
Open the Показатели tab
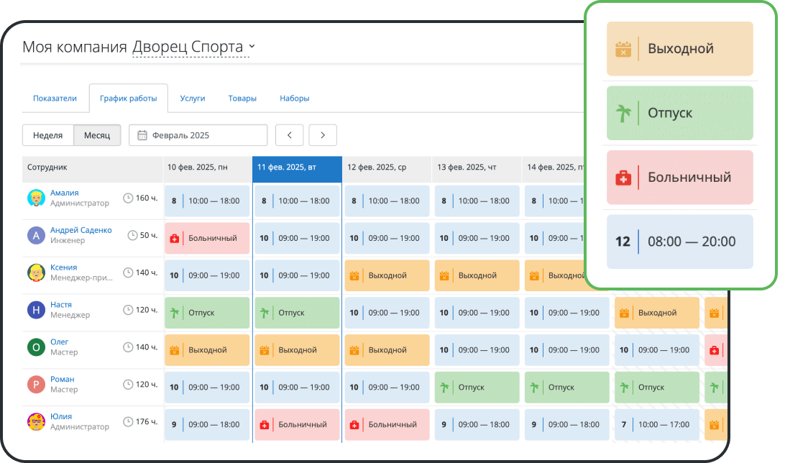[55, 98]
